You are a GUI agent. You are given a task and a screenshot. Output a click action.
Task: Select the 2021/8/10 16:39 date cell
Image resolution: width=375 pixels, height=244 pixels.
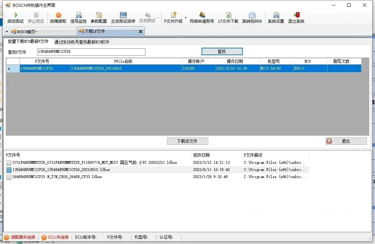point(238,68)
